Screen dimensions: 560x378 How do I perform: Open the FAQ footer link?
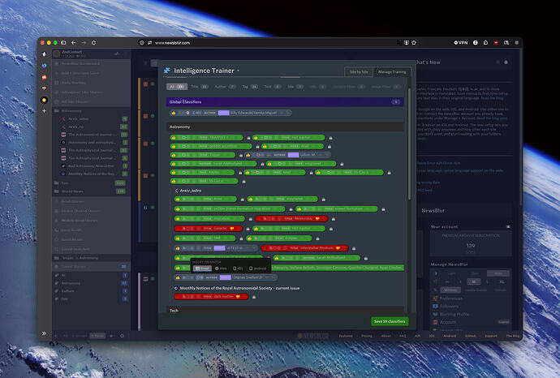point(403,336)
